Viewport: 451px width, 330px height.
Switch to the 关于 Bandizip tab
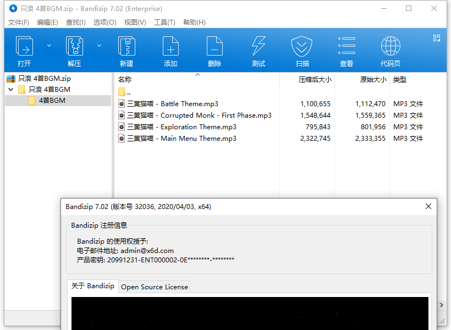[92, 286]
